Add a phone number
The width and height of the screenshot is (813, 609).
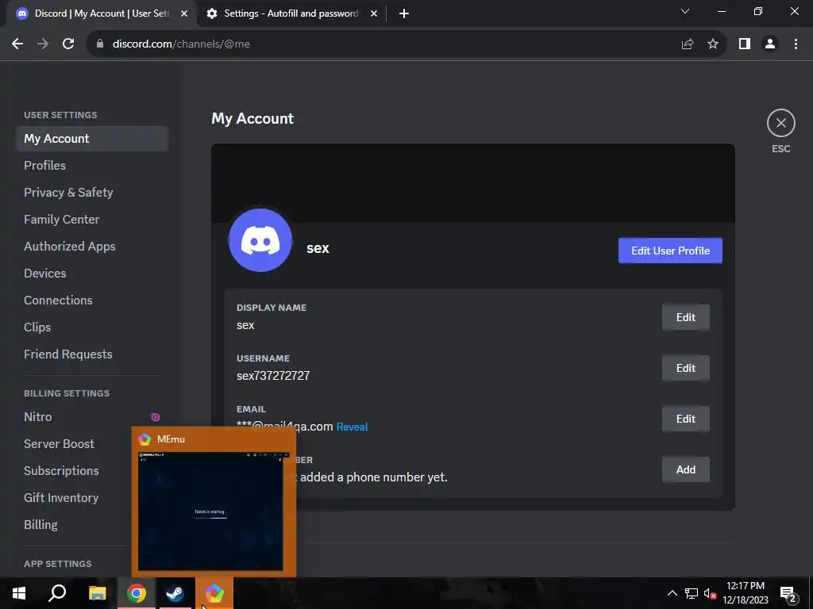pos(685,469)
